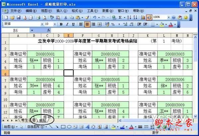Select the Arrow drawing tool
The width and height of the screenshot is (199, 136).
(57, 127)
